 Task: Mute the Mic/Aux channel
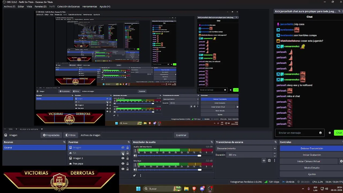pyautogui.click(x=135, y=169)
